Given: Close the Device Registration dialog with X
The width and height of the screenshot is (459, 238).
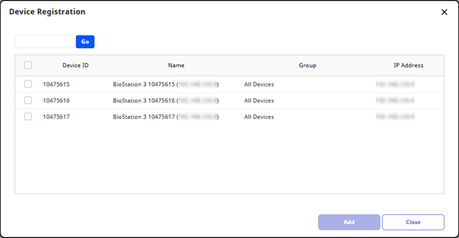Looking at the screenshot, I should click(x=444, y=12).
